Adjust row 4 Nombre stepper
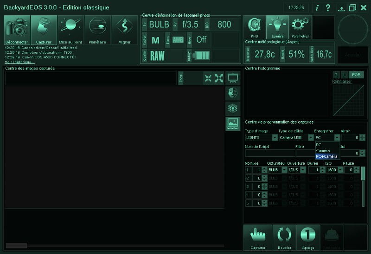371x254 pixels. point(264,195)
